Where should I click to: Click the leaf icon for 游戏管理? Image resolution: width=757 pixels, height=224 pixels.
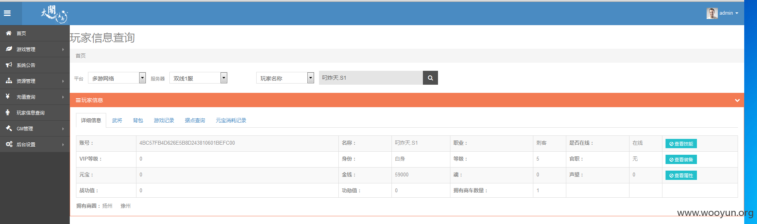(x=9, y=49)
